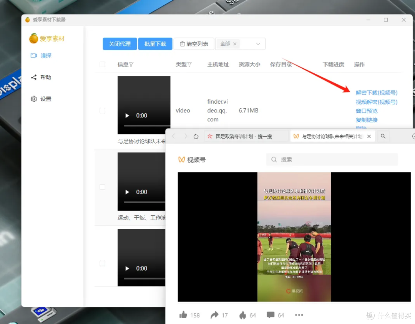Click the football video player in 视频号
The image size is (415, 324).
[x=294, y=237]
